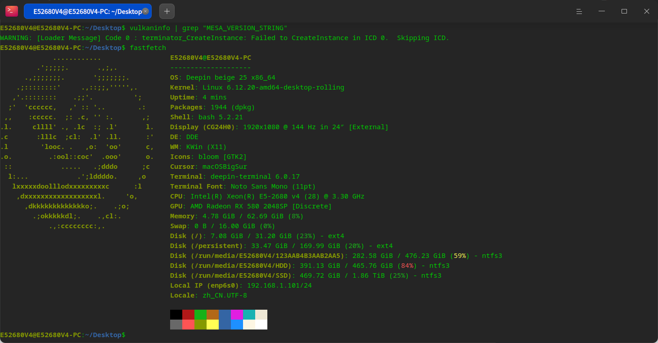Minimize the terminal window
Viewport: 658px width, 343px height.
pyautogui.click(x=602, y=11)
